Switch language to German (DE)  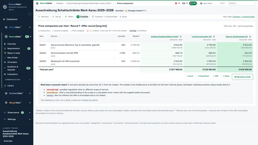(178, 3)
